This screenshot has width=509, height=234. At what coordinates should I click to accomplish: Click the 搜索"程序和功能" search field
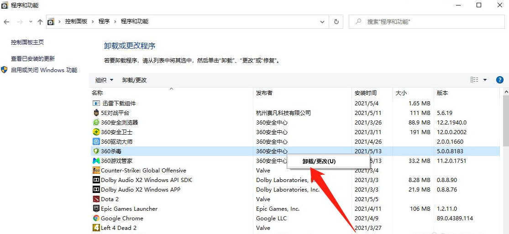coord(427,22)
